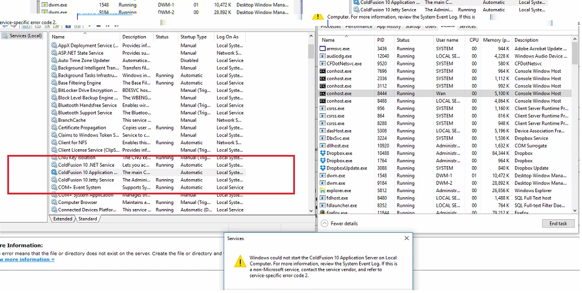Click Task Manager list scroll-up arrow
This screenshot has height=293, width=582.
point(575,39)
